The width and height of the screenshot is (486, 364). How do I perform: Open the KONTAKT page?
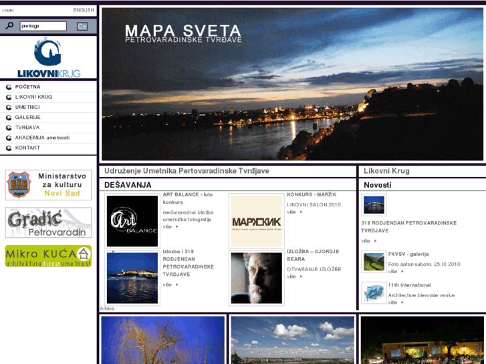[x=27, y=148]
